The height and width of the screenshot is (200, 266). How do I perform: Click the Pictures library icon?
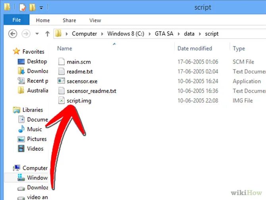pyautogui.click(x=21, y=139)
